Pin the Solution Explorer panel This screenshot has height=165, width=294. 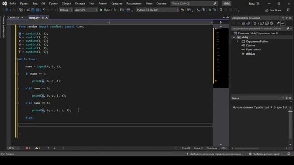coord(287,18)
